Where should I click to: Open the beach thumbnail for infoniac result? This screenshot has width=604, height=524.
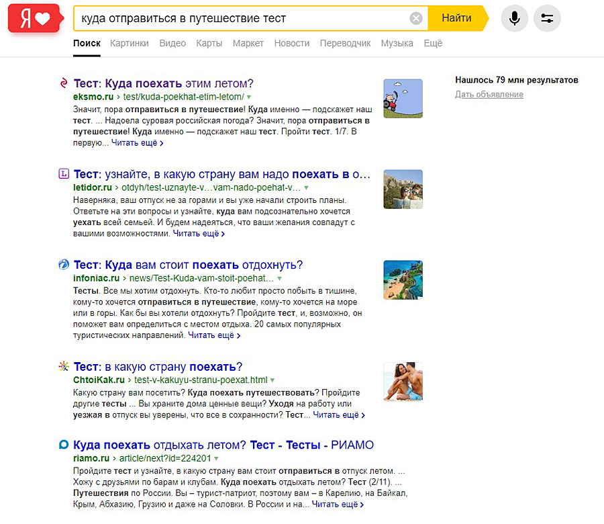[403, 279]
